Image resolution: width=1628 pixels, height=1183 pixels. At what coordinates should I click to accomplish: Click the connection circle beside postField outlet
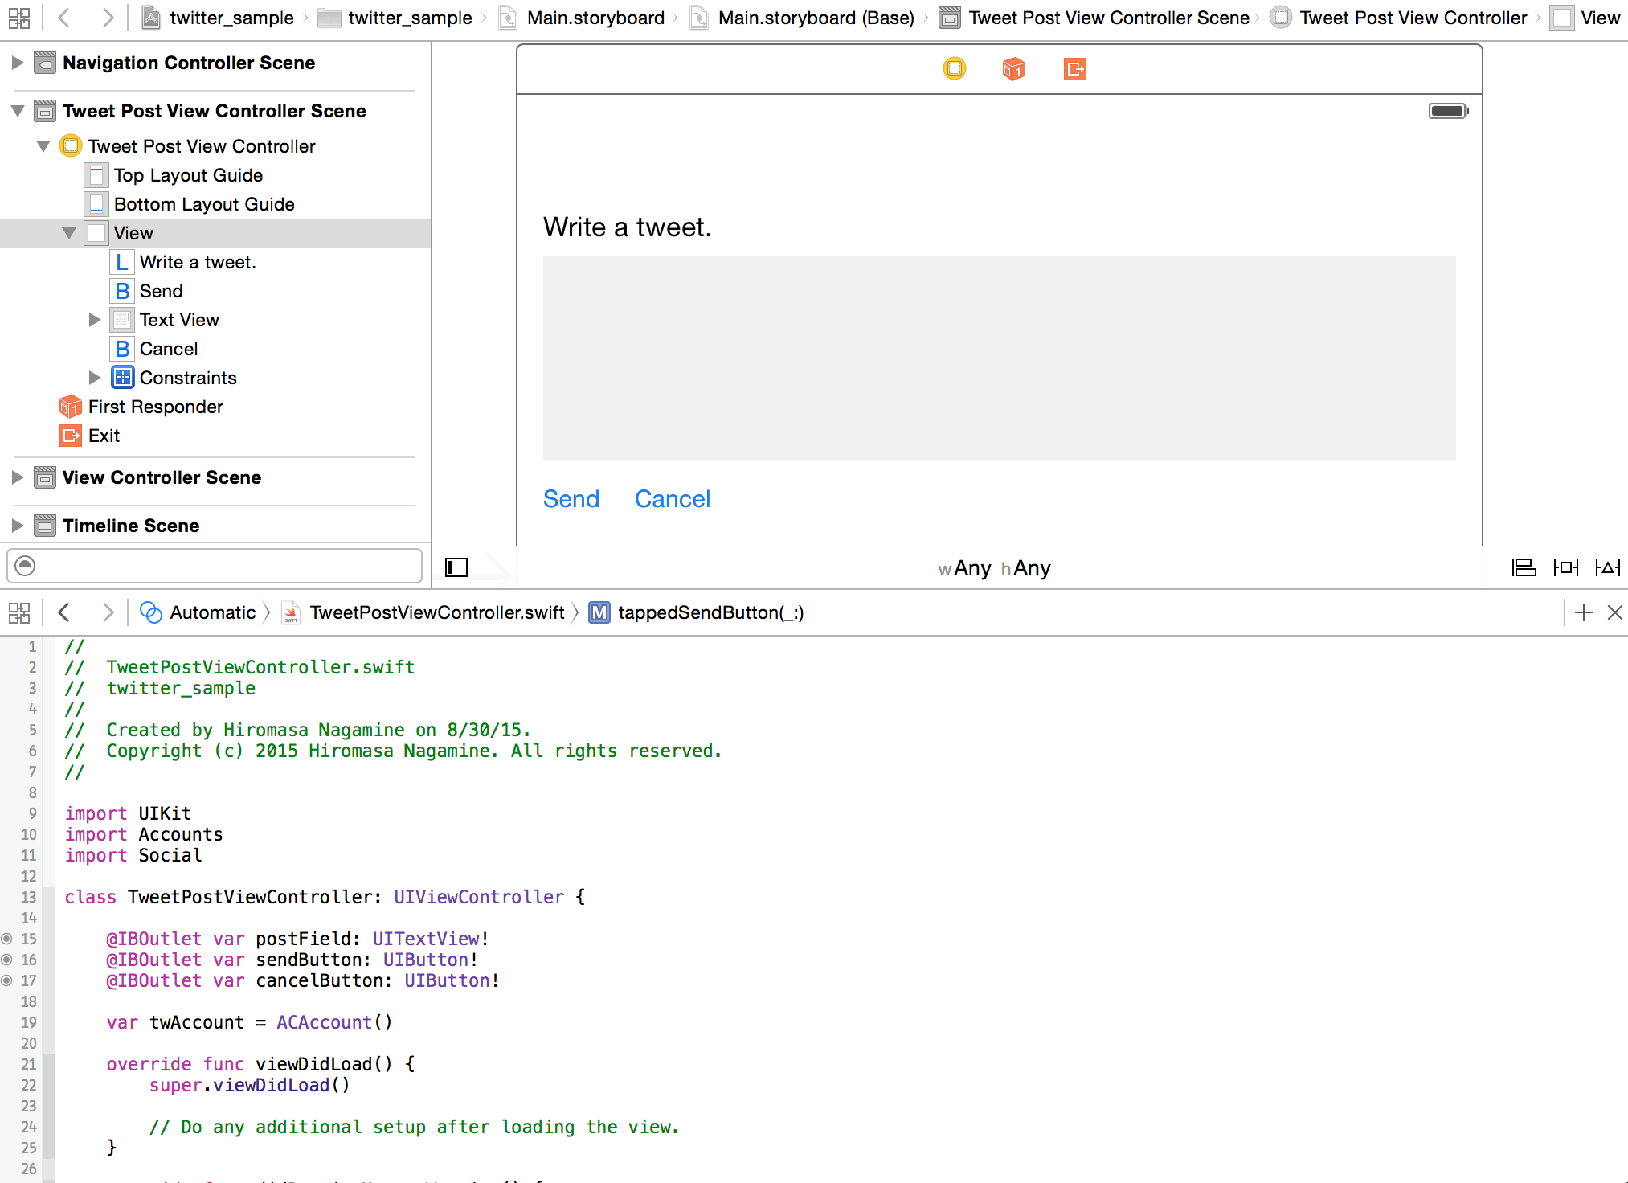[6, 939]
